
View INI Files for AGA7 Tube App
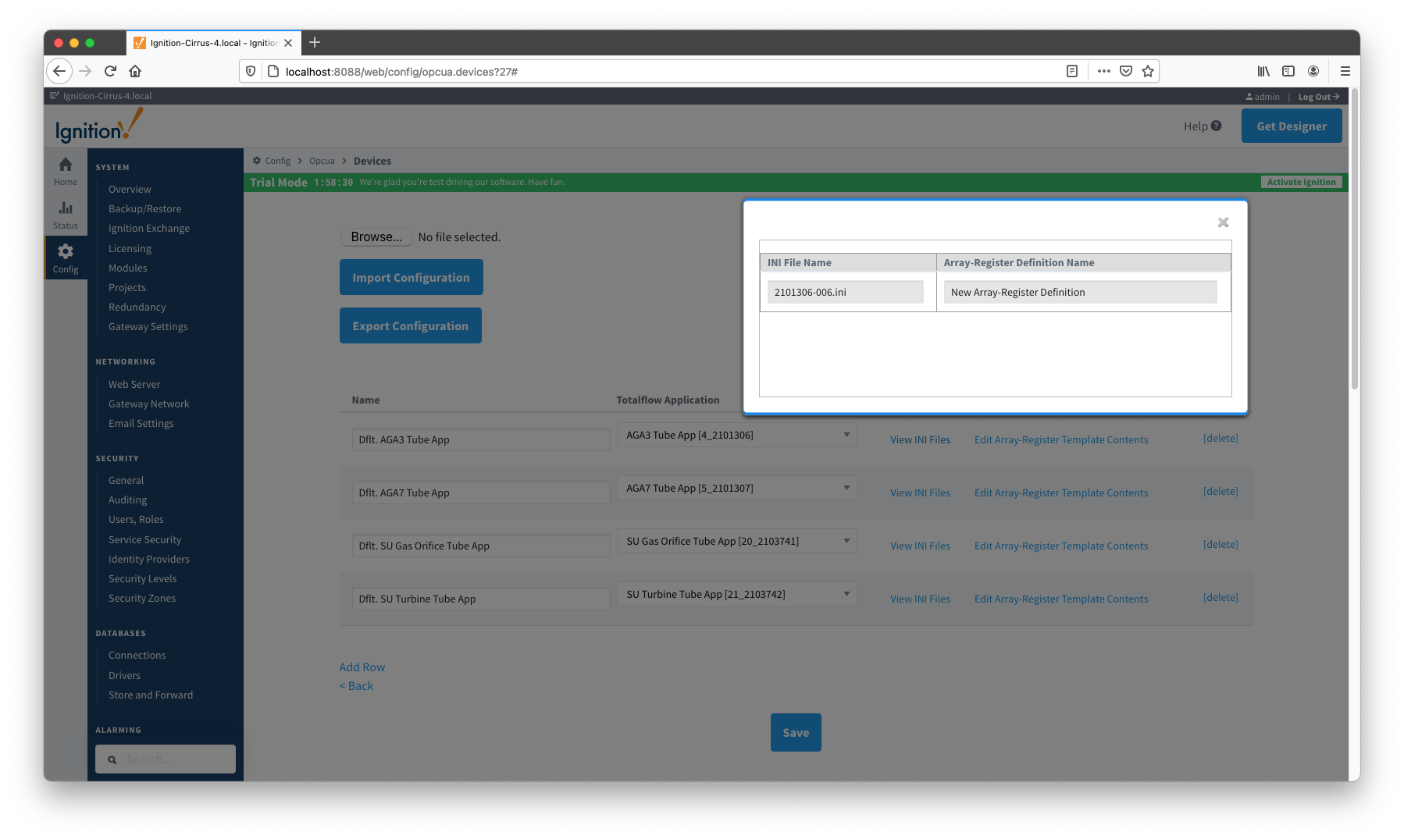coord(920,492)
